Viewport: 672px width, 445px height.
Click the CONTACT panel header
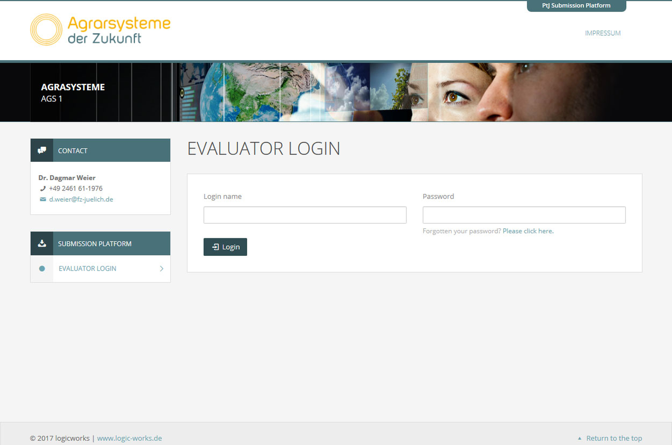click(100, 150)
